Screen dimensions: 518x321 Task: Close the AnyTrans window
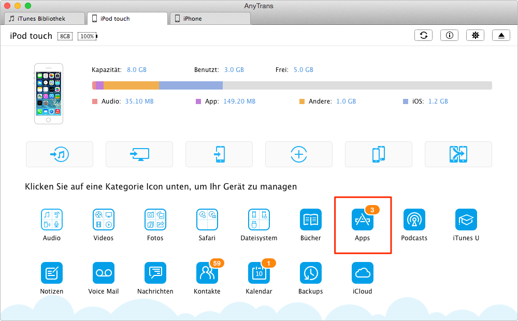point(7,6)
